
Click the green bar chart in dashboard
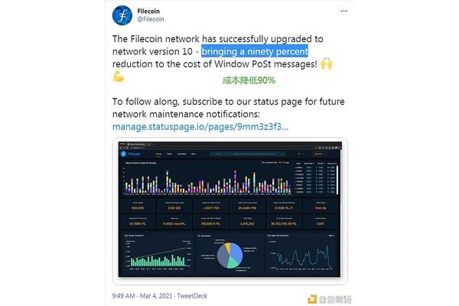158,260
